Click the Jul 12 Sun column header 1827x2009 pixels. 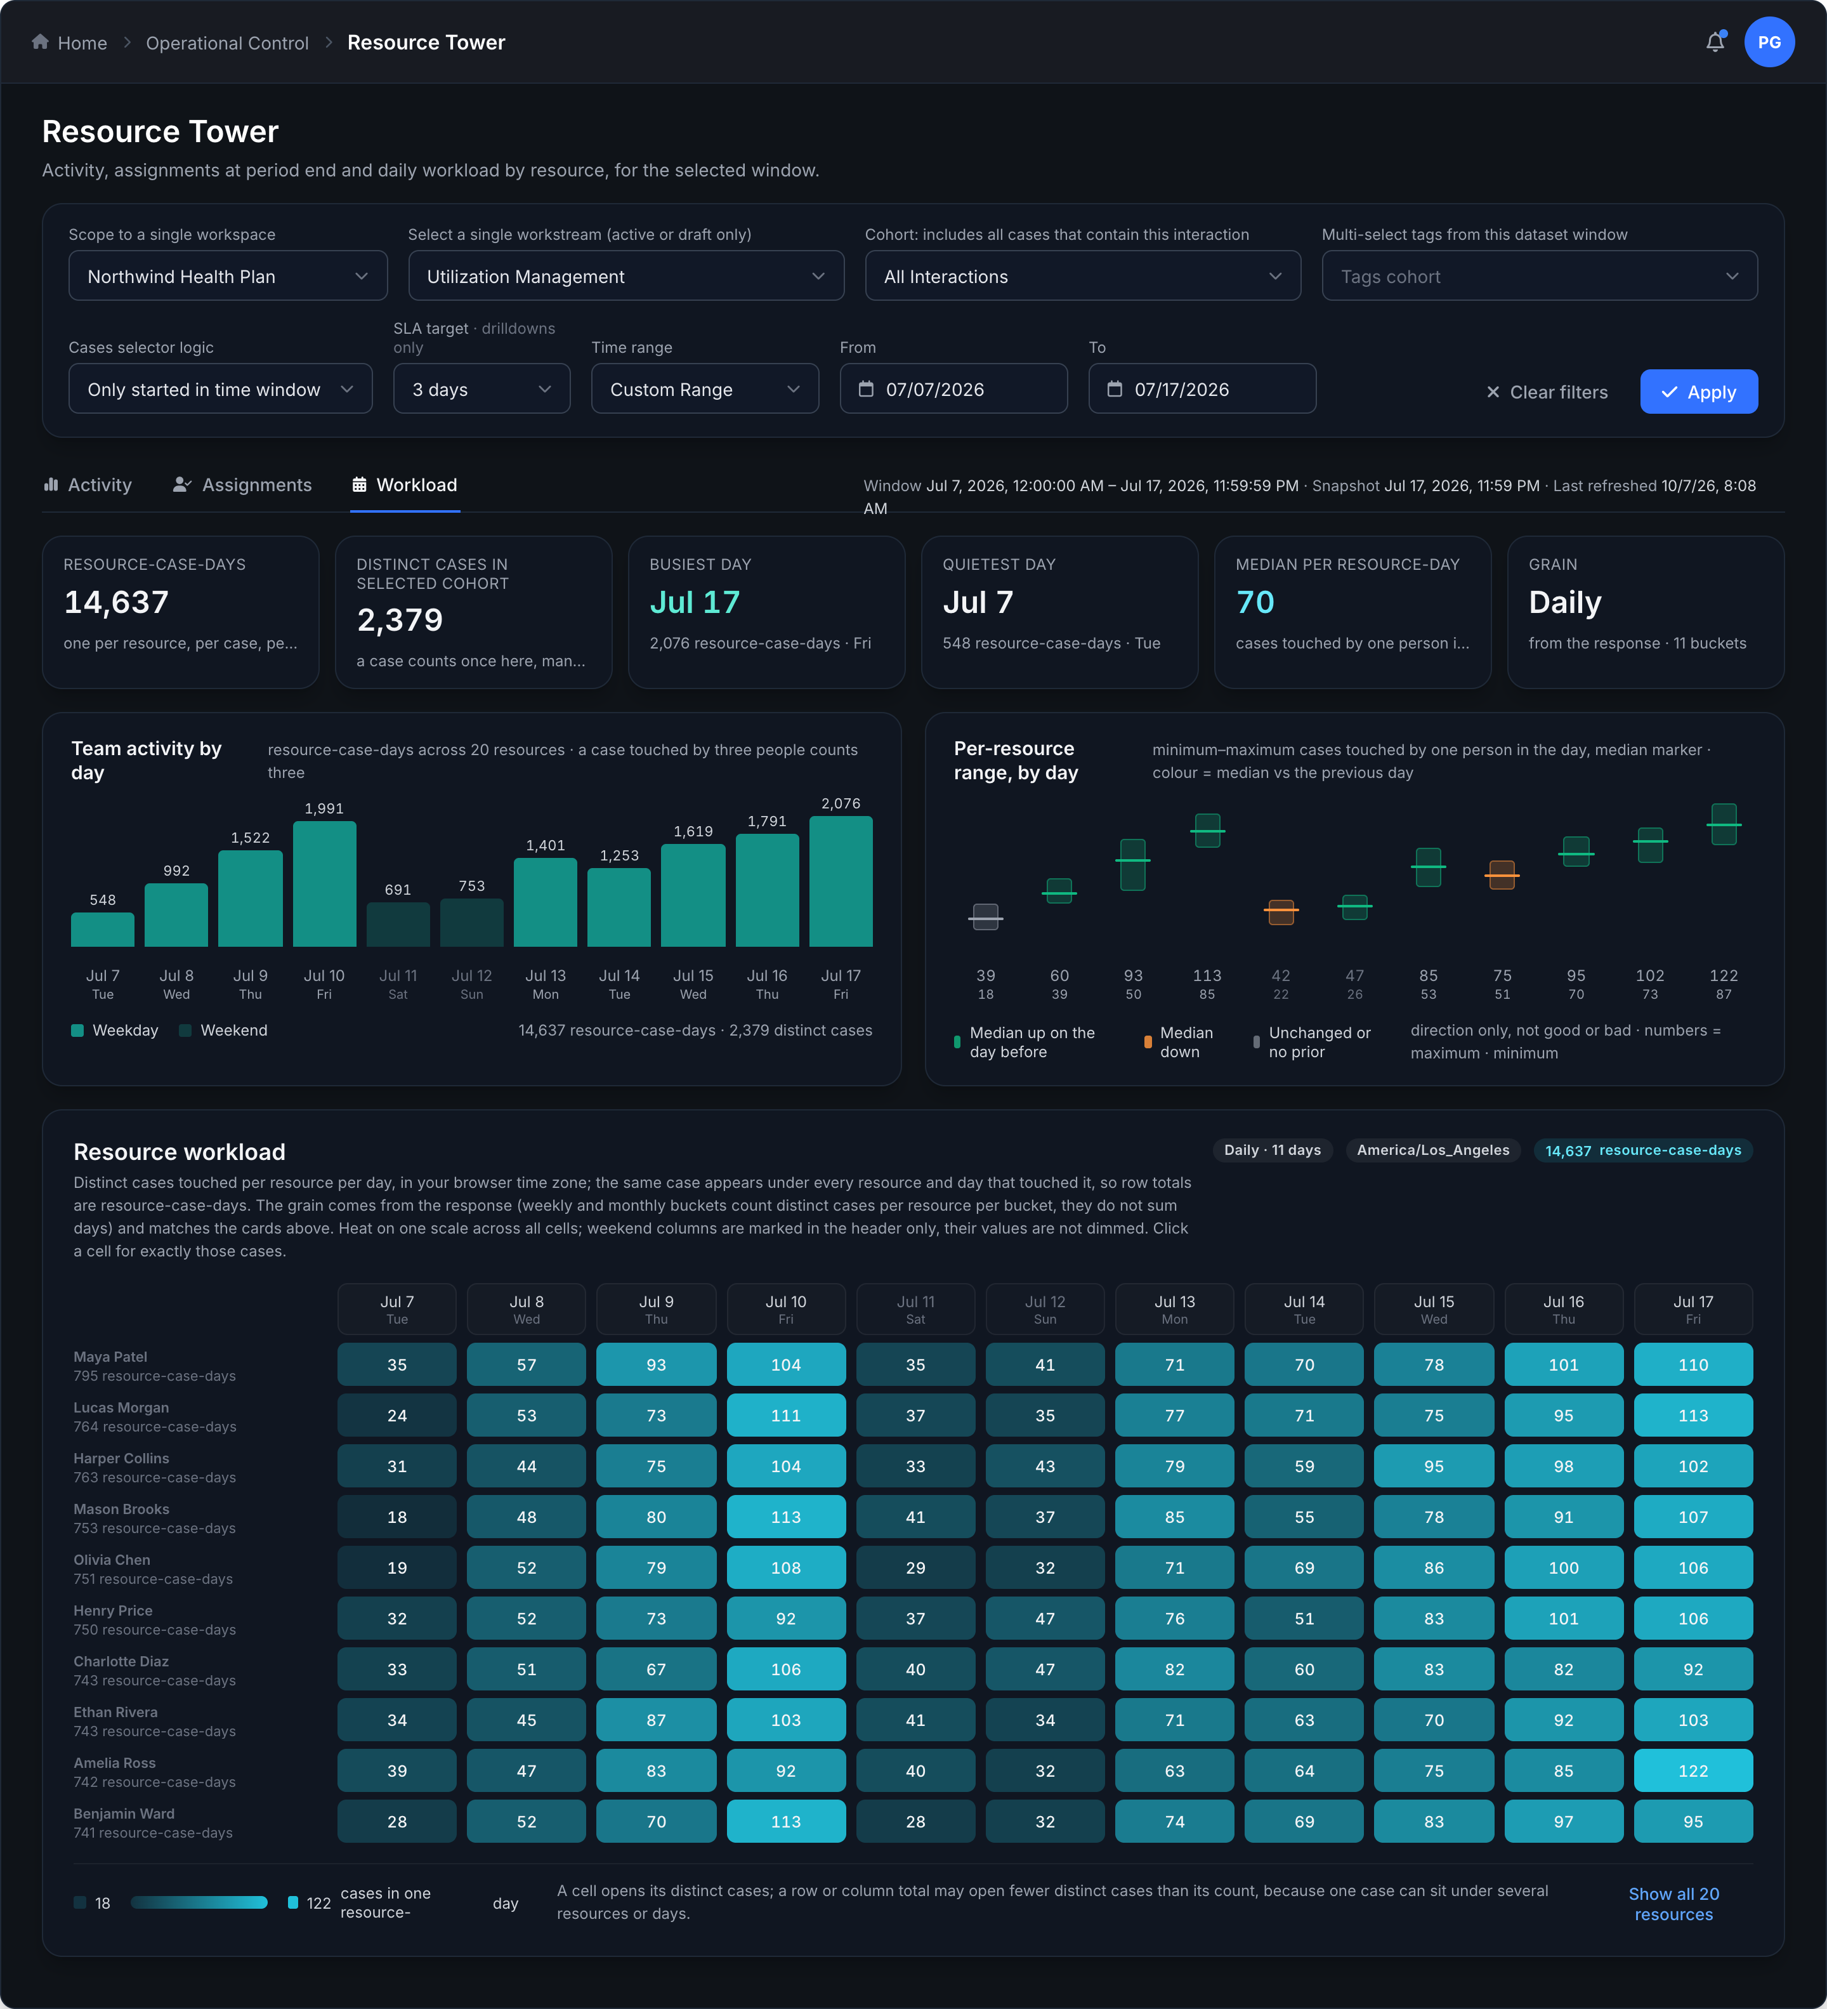(1045, 1308)
